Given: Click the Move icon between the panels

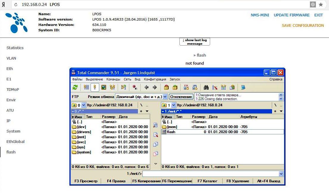Looking at the screenshot, I should (x=156, y=154).
